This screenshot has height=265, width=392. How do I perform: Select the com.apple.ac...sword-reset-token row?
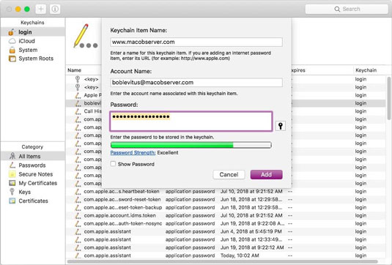(226, 199)
